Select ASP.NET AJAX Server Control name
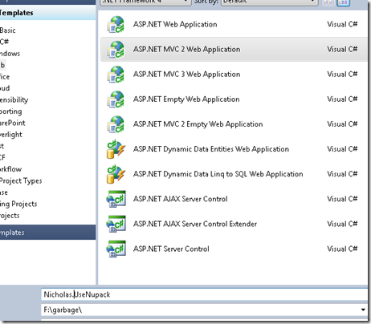The height and width of the screenshot is (324, 371). 180,199
